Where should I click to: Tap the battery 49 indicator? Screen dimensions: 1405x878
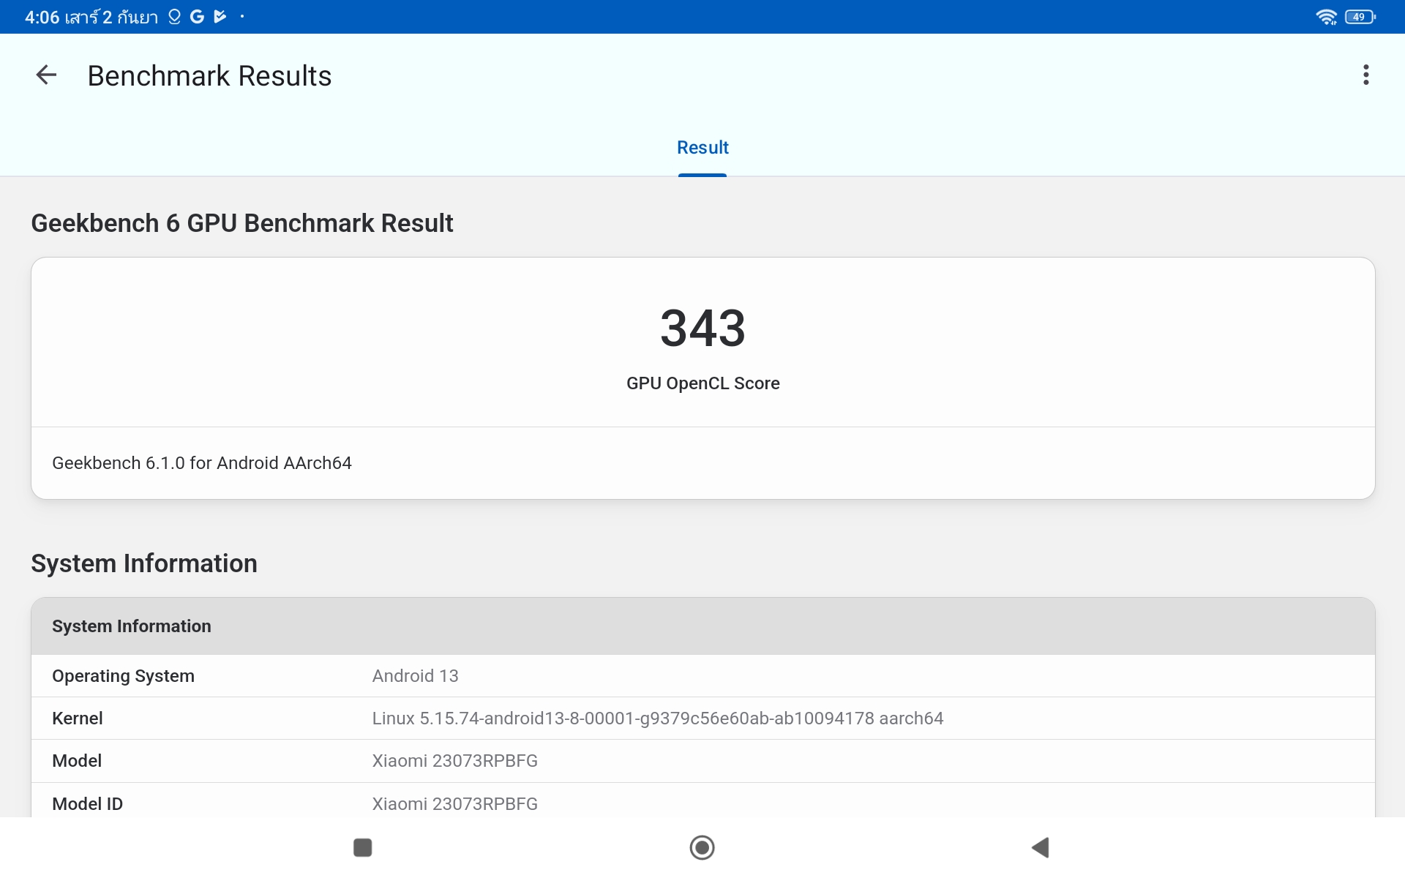pos(1360,17)
